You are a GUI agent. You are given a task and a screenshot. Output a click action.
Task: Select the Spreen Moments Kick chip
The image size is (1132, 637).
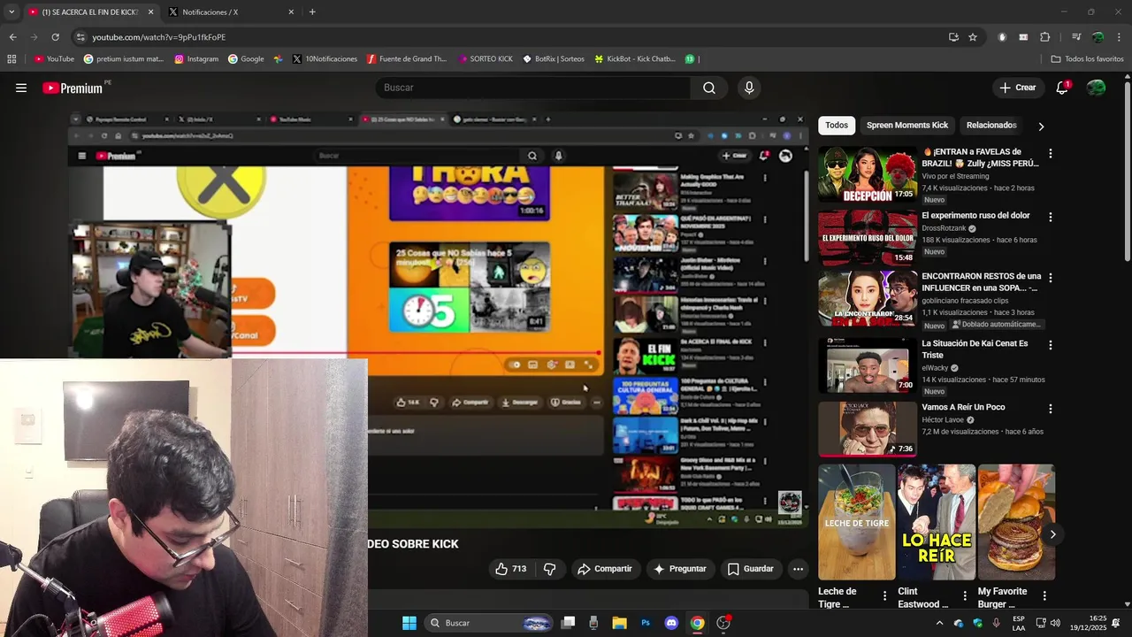tap(906, 126)
